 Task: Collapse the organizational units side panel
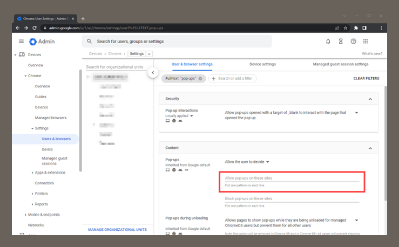(x=153, y=72)
